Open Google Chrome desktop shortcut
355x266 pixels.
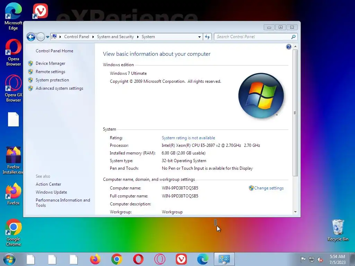click(x=14, y=232)
